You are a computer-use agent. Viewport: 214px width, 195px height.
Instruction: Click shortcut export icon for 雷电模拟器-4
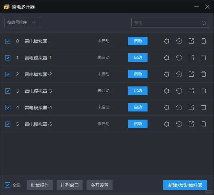coord(191,107)
